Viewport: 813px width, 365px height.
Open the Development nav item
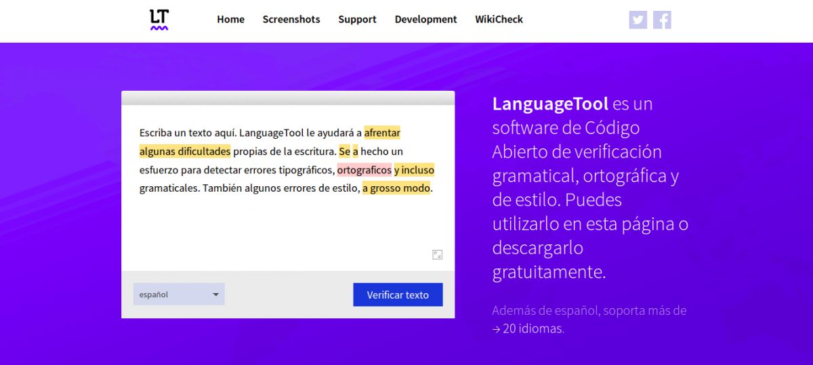[425, 20]
